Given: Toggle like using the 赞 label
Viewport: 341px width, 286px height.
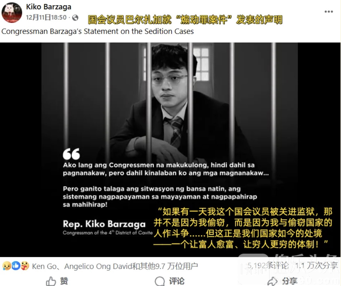Looking at the screenshot, I should pos(64,281).
